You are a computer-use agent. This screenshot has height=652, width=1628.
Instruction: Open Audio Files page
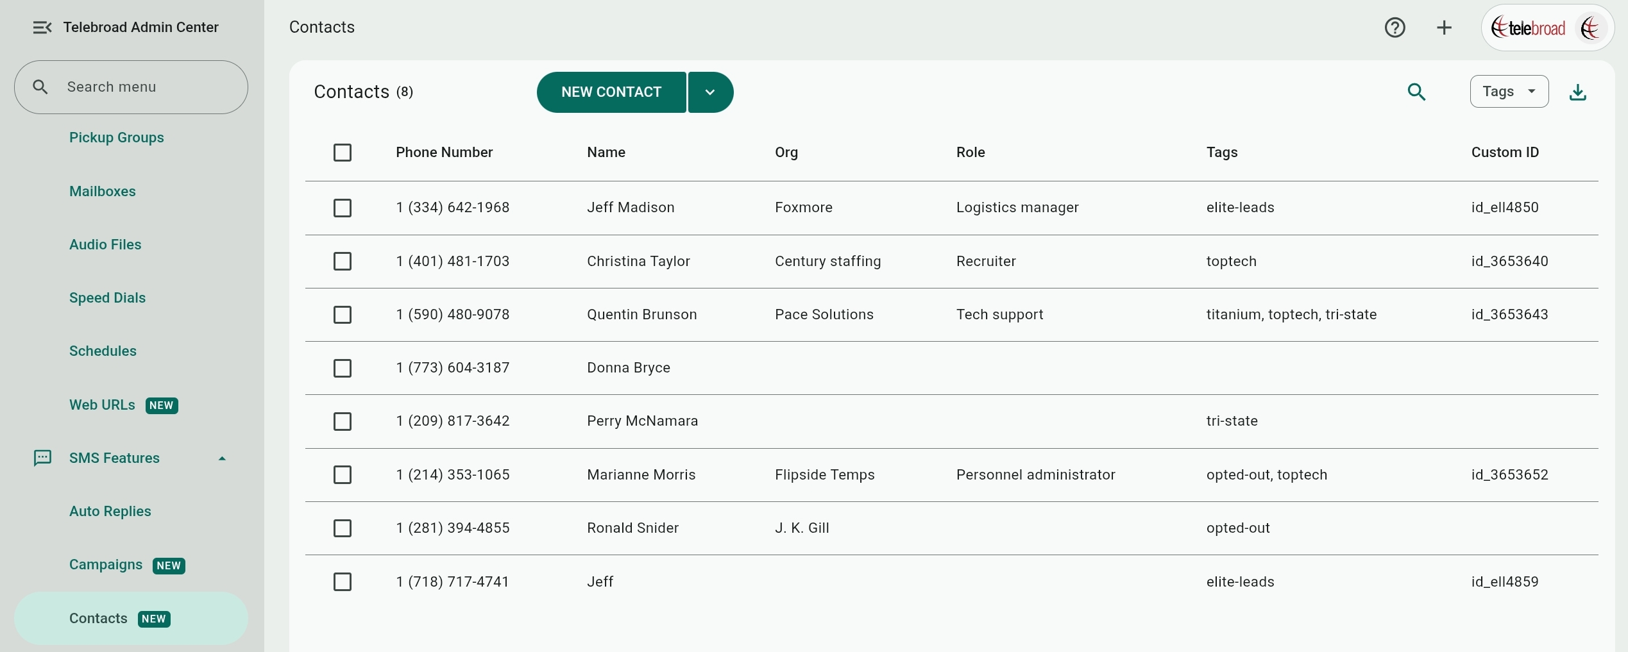[x=105, y=245]
